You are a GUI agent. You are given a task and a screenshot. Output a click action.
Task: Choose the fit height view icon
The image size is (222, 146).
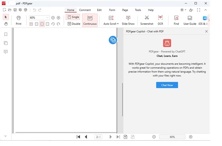47,24
